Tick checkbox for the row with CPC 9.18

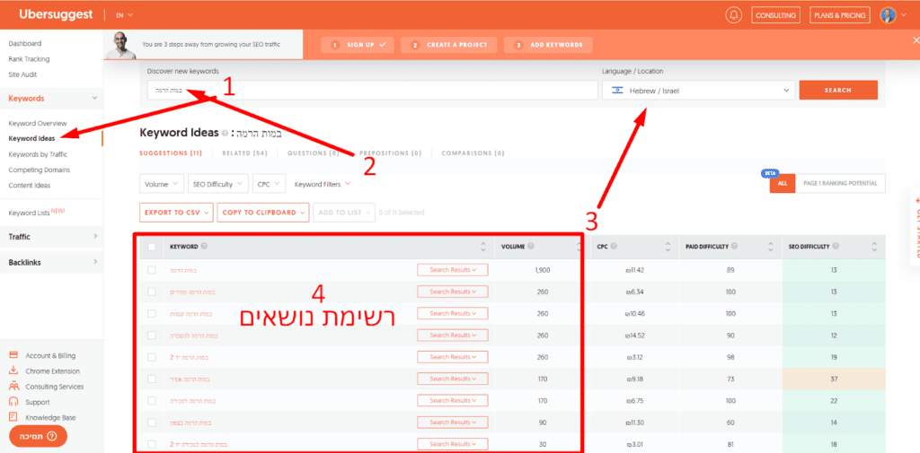coord(151,379)
